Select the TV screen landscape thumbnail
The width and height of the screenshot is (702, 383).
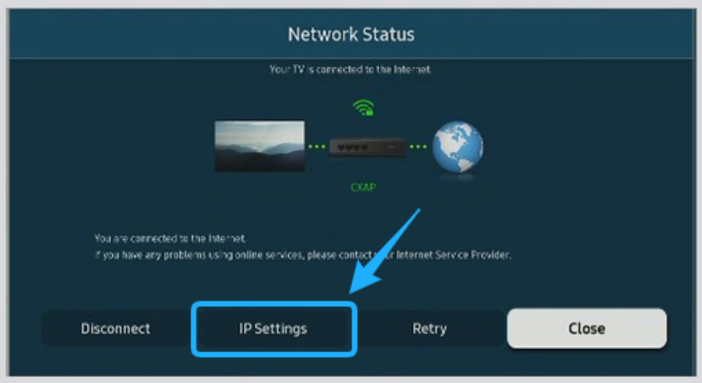[x=260, y=146]
